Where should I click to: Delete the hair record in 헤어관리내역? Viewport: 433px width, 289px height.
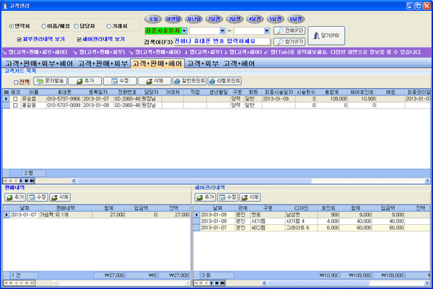coord(250,197)
